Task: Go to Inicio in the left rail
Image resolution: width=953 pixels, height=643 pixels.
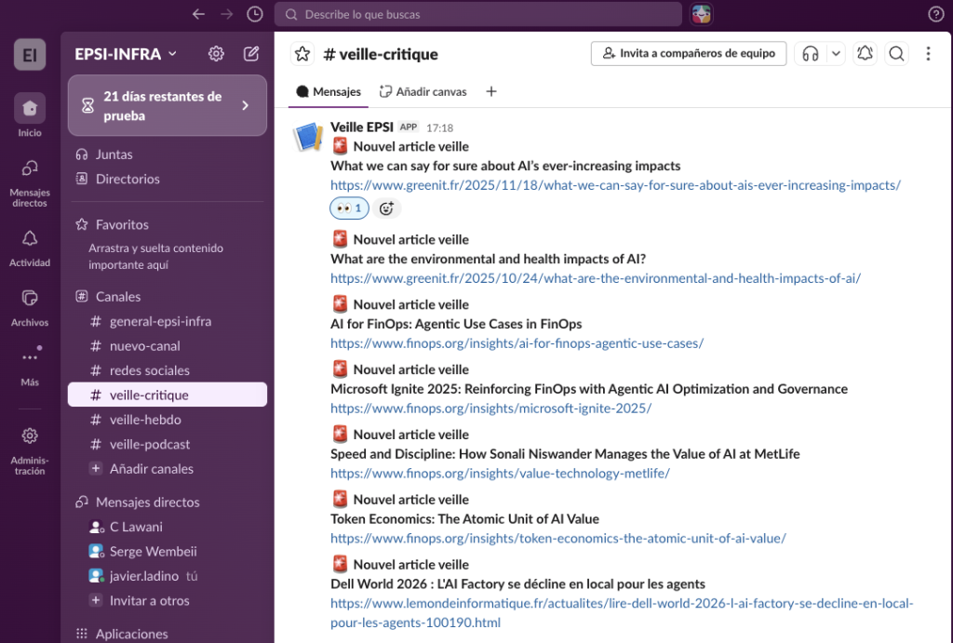Action: pyautogui.click(x=30, y=115)
